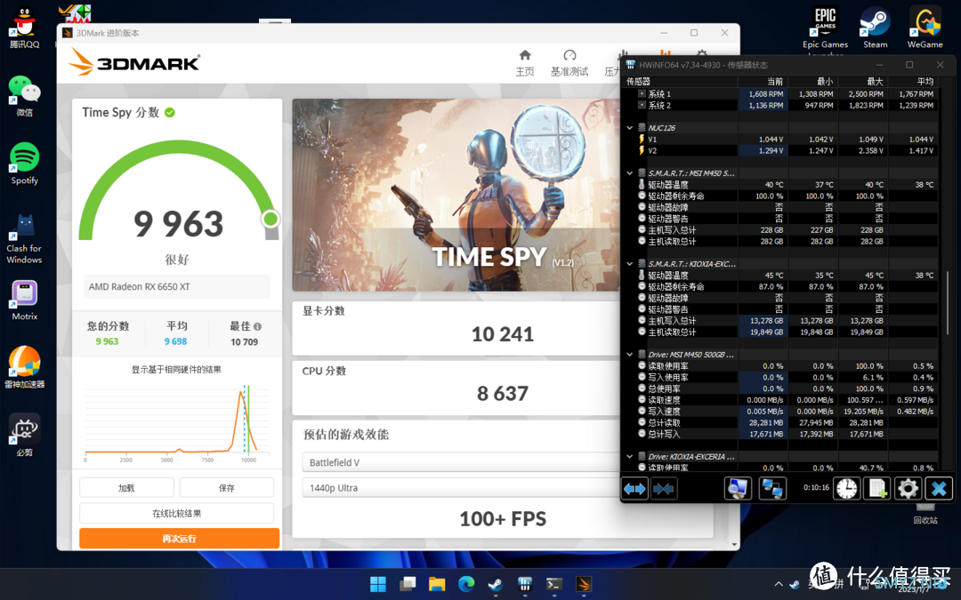Collapse the S.M.A.R.T.: MSI M450 group

(629, 173)
